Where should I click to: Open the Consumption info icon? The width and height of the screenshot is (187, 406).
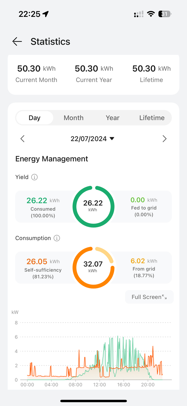pos(57,238)
